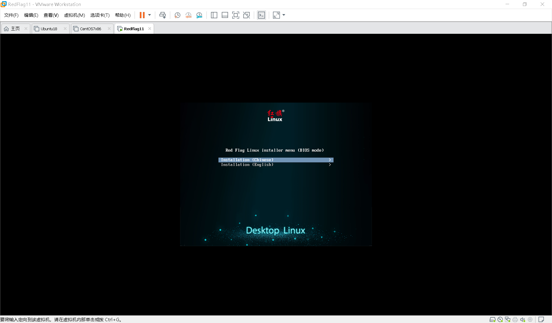Image resolution: width=552 pixels, height=323 pixels.
Task: Click the network adapter status icon
Action: [508, 319]
